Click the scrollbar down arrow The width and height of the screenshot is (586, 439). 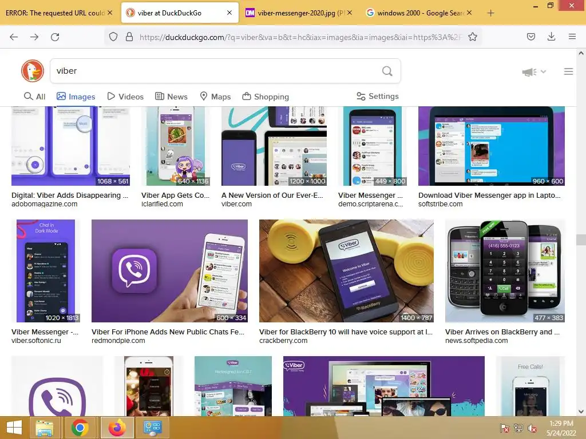pyautogui.click(x=581, y=412)
